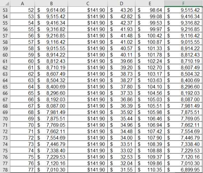This screenshot has width=203, height=173.
Task: Click ending balance 6,899.95 cell
Action: [x=184, y=170]
